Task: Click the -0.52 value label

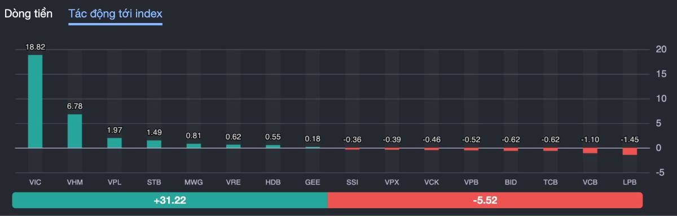Action: click(471, 139)
